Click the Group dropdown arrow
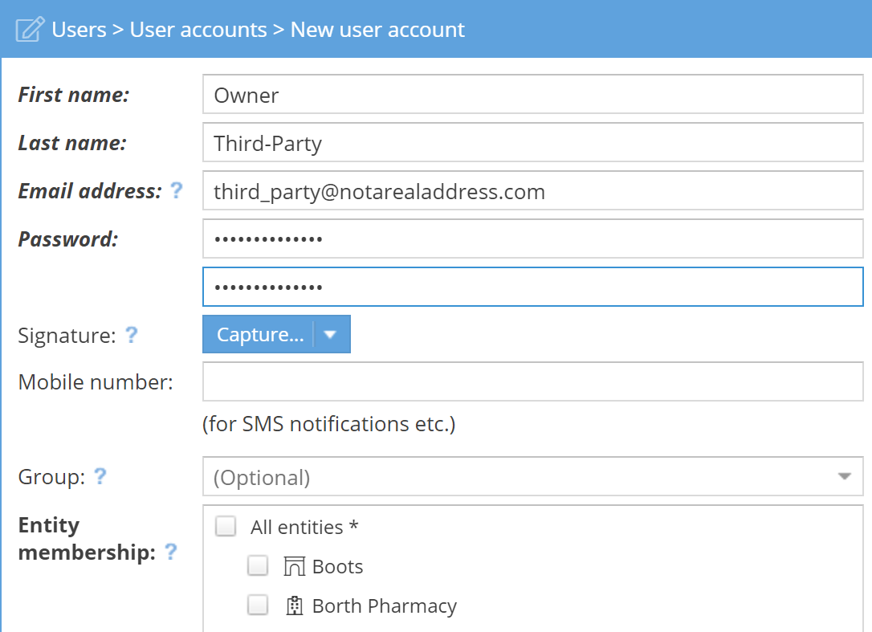 coord(844,477)
